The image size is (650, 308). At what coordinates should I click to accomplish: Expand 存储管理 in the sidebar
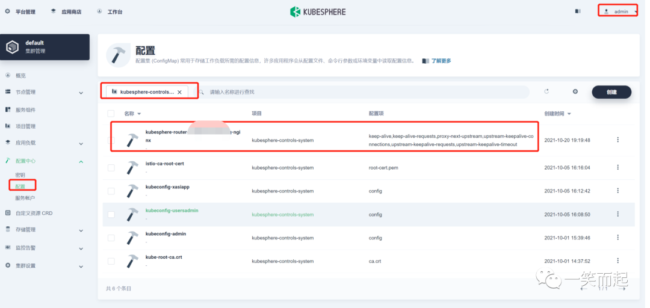[x=45, y=230]
